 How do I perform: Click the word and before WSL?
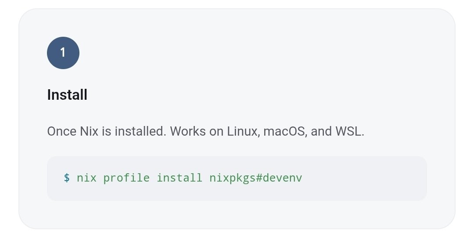coord(321,131)
